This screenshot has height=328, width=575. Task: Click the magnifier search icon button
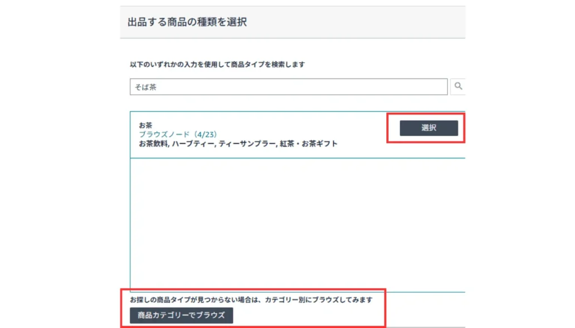coord(458,86)
